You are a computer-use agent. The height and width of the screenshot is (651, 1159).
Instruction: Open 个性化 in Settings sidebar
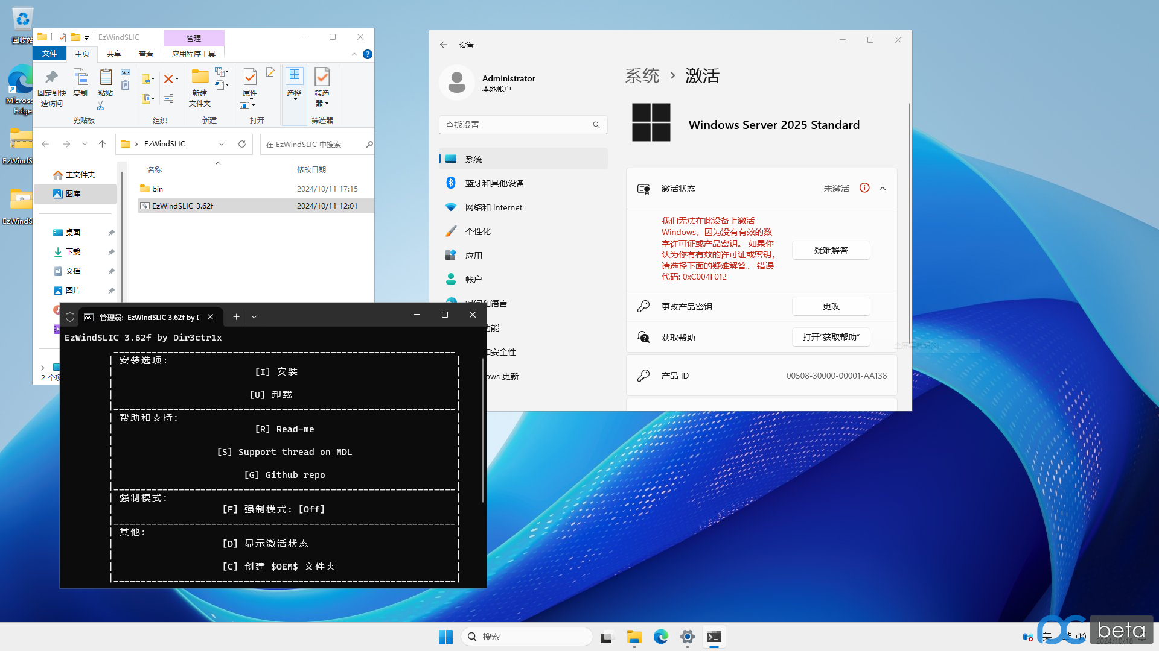coord(523,231)
